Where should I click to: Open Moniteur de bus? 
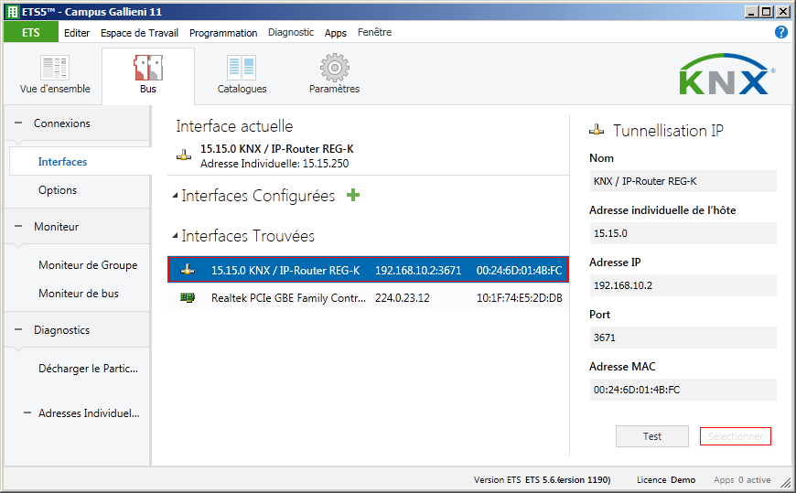click(x=78, y=294)
